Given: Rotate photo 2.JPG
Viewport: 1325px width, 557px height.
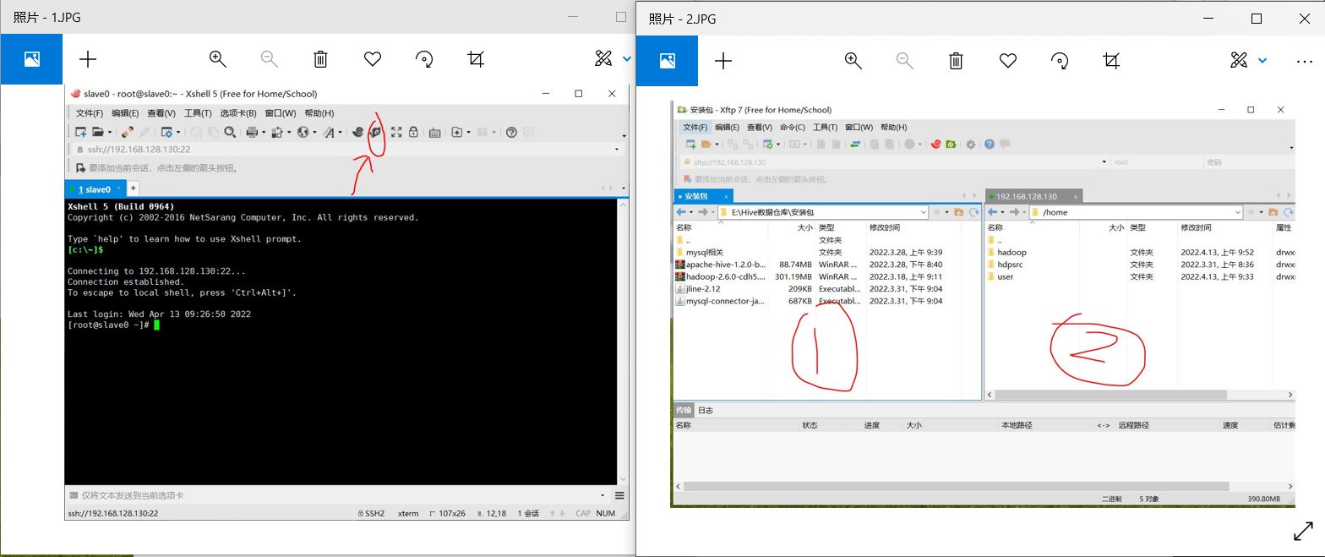Looking at the screenshot, I should 1060,60.
